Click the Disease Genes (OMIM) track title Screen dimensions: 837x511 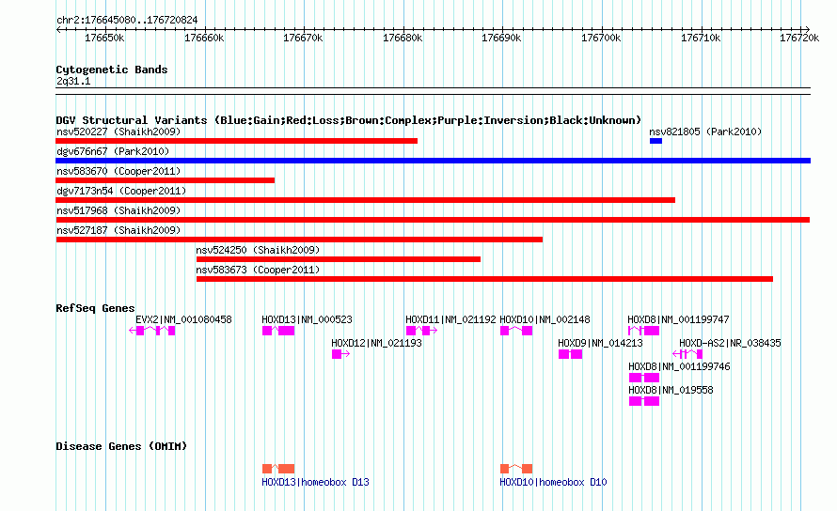pos(121,446)
